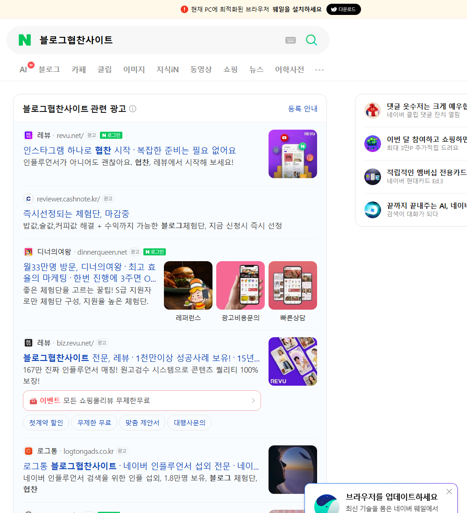This screenshot has height=513, width=467.
Task: Open the 웨일을 설치하세요 banner text
Action: tap(297, 9)
